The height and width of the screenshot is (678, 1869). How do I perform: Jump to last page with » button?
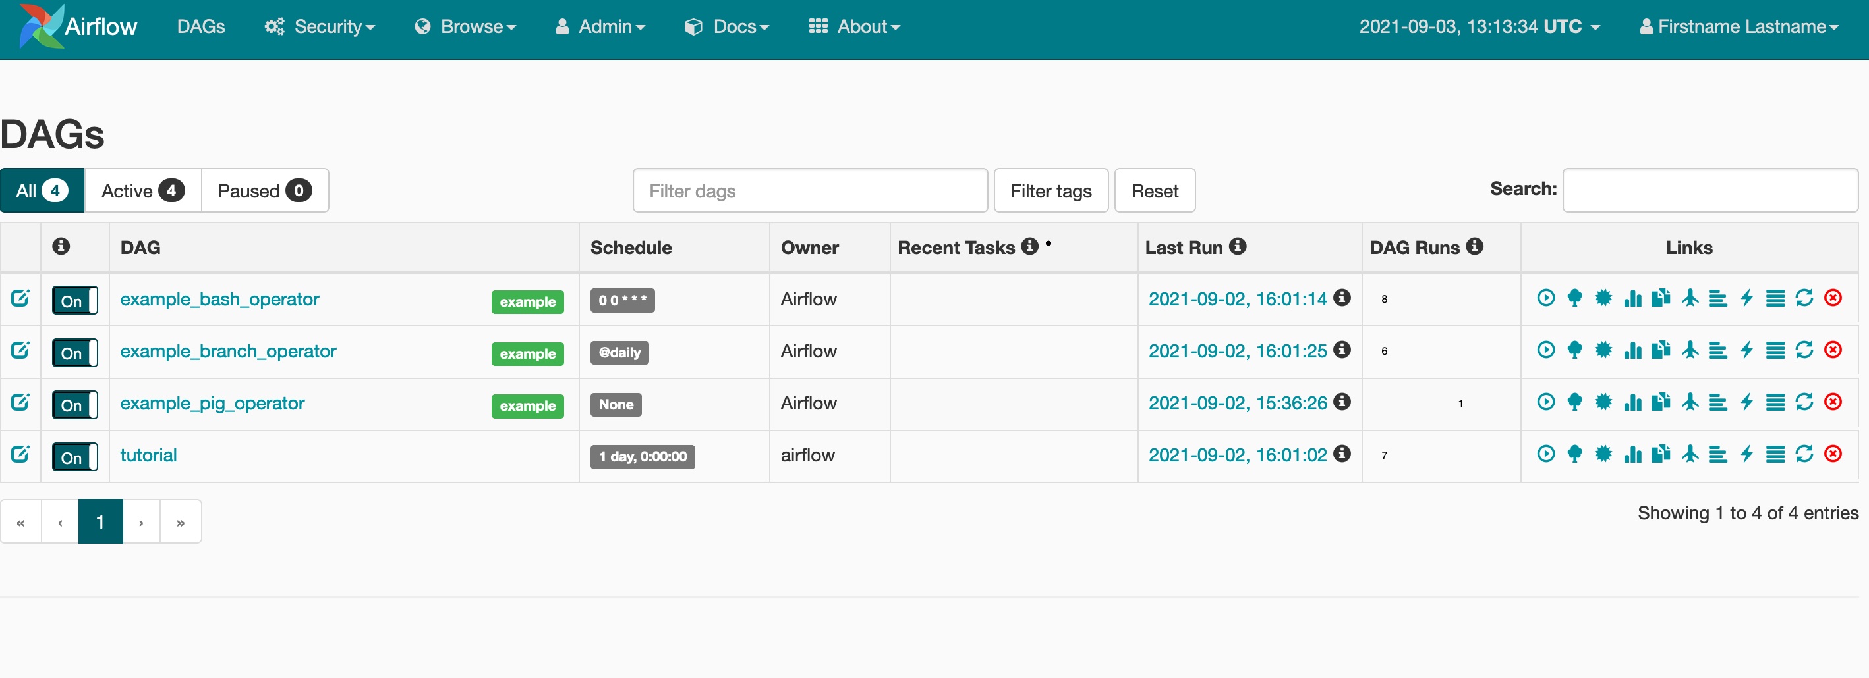tap(181, 521)
